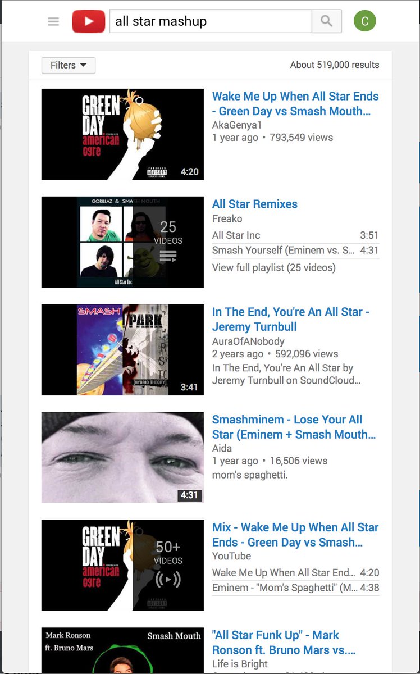Image resolution: width=420 pixels, height=674 pixels.
Task: Open Wake Me Up When All Star Ends video
Action: (295, 103)
